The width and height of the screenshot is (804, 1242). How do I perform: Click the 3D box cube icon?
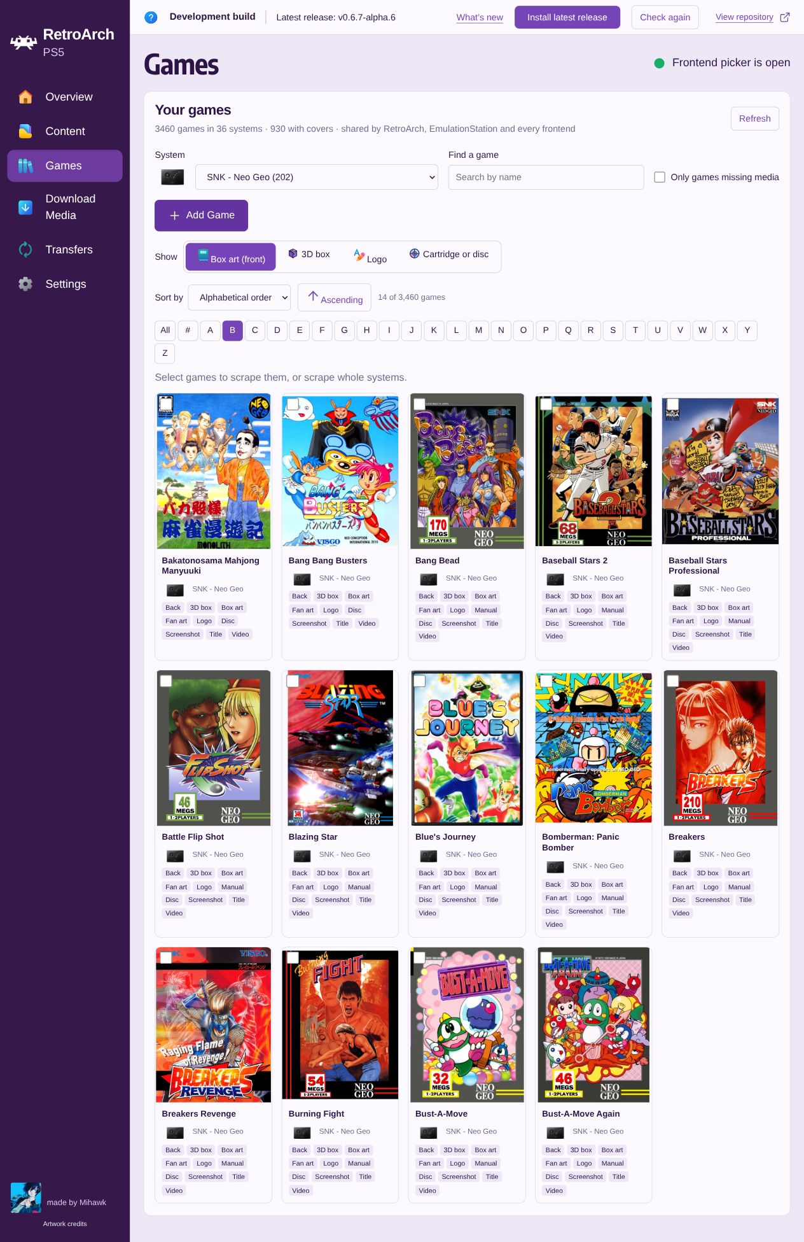coord(293,253)
